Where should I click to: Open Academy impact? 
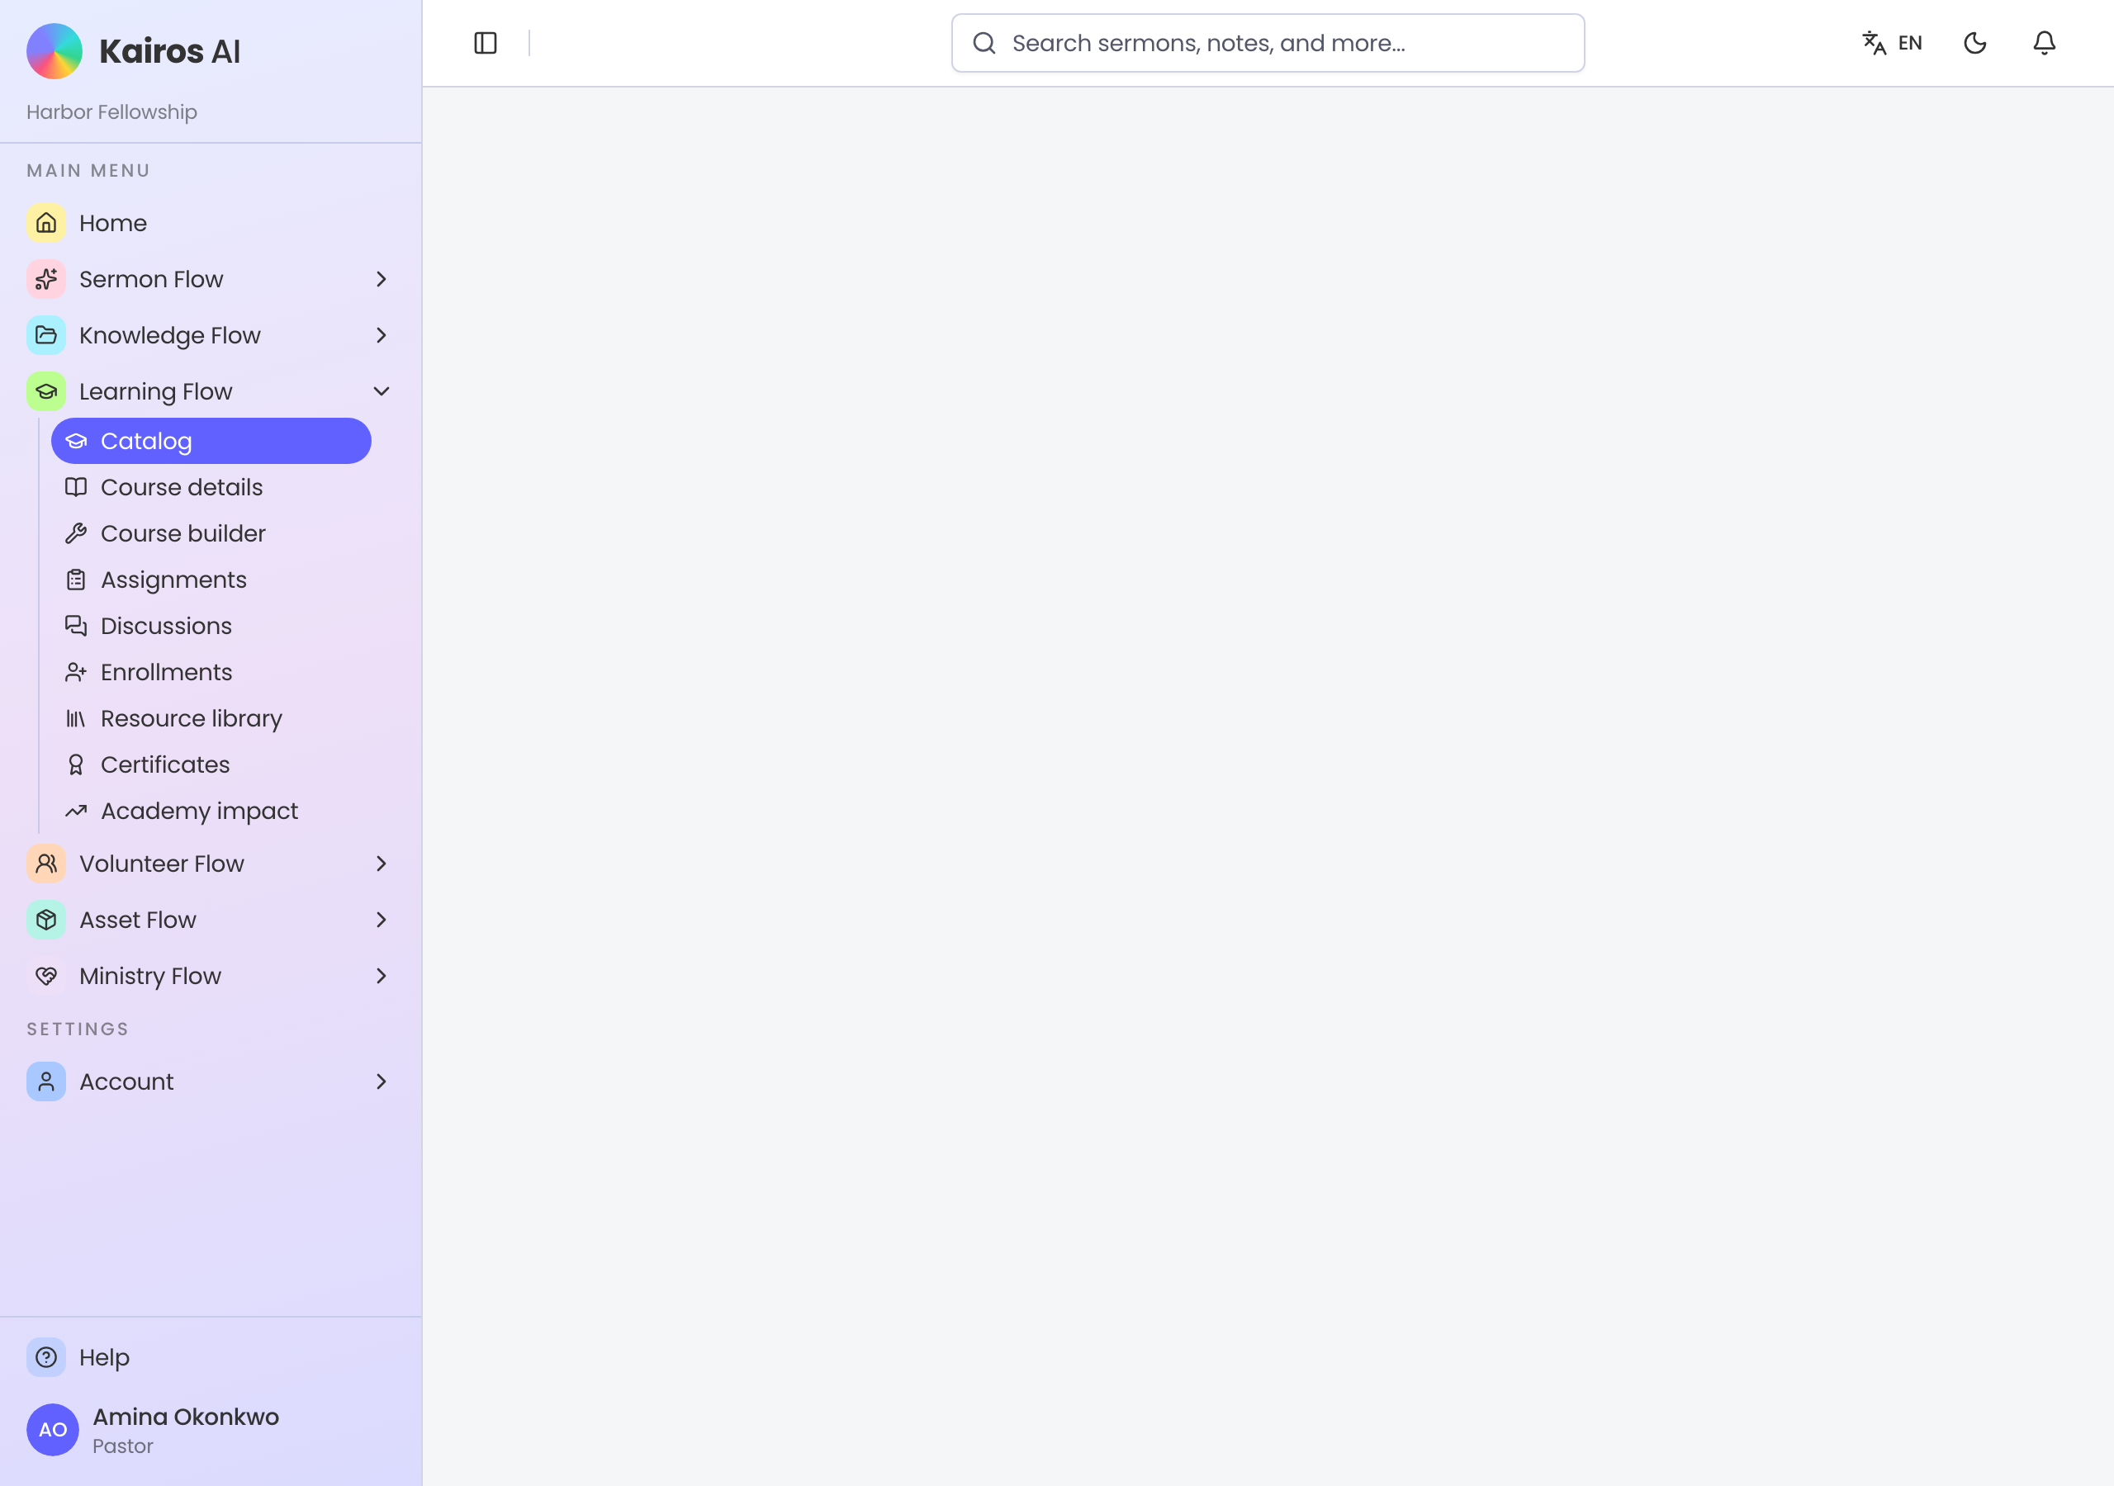coord(211,810)
